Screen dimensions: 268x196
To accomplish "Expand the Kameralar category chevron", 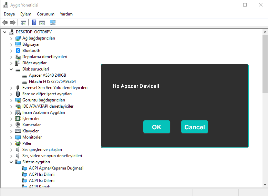I will 11,125.
